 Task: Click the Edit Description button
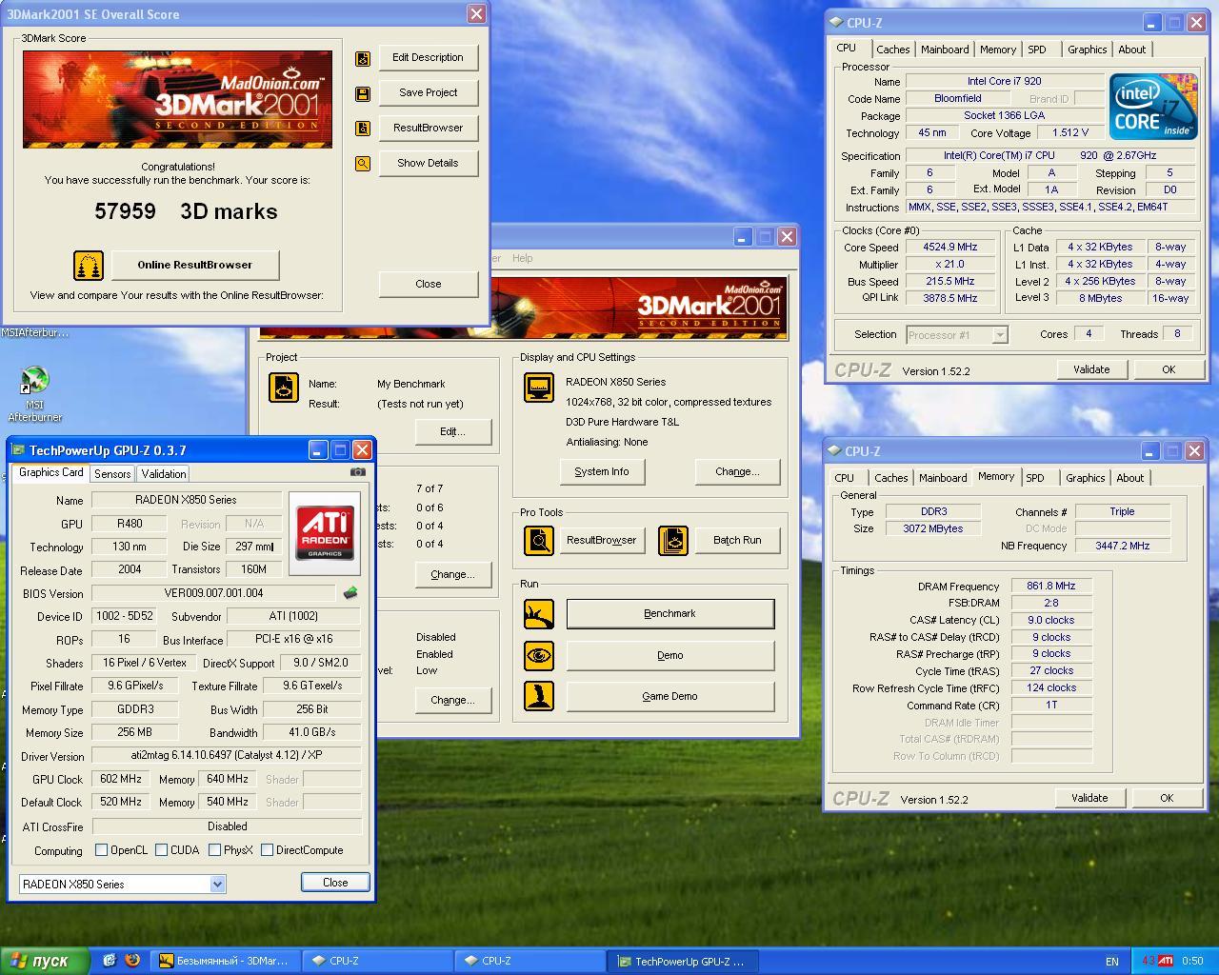coord(429,58)
